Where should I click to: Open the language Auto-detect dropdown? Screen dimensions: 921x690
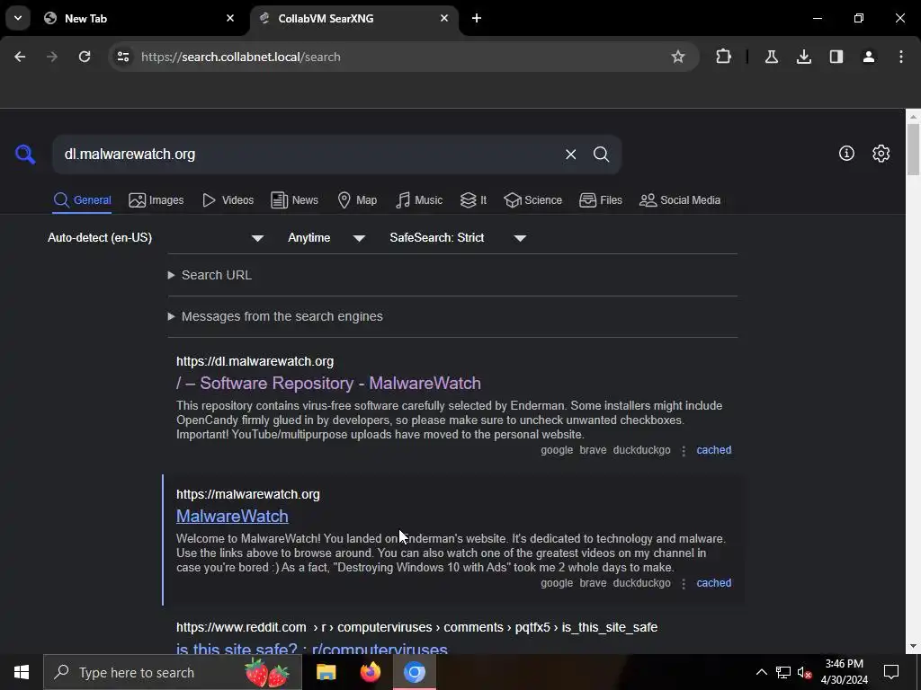pos(156,237)
